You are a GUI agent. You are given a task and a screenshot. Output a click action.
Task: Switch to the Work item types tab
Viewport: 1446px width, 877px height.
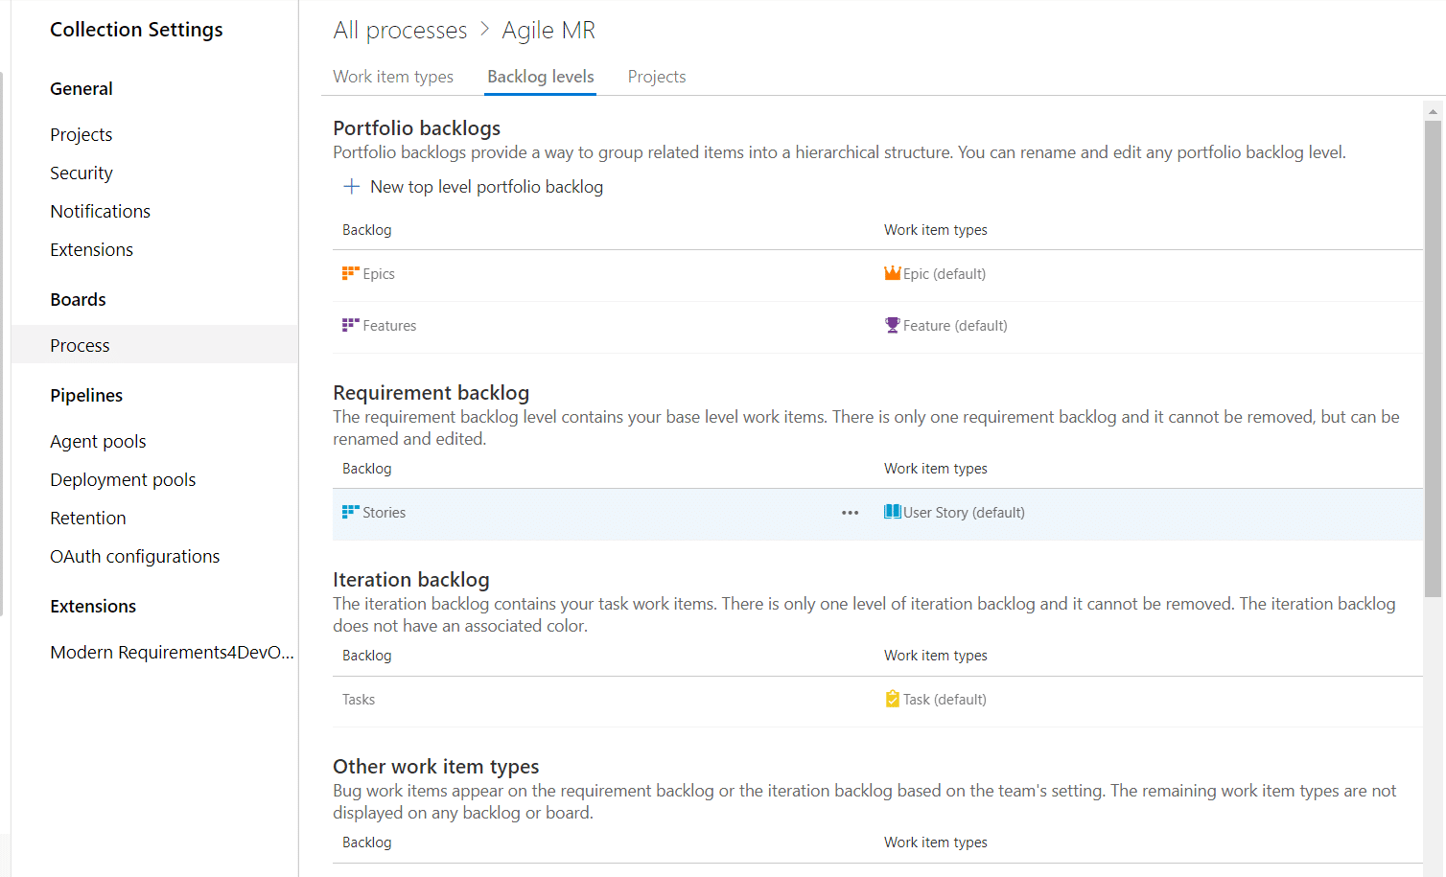(x=393, y=77)
